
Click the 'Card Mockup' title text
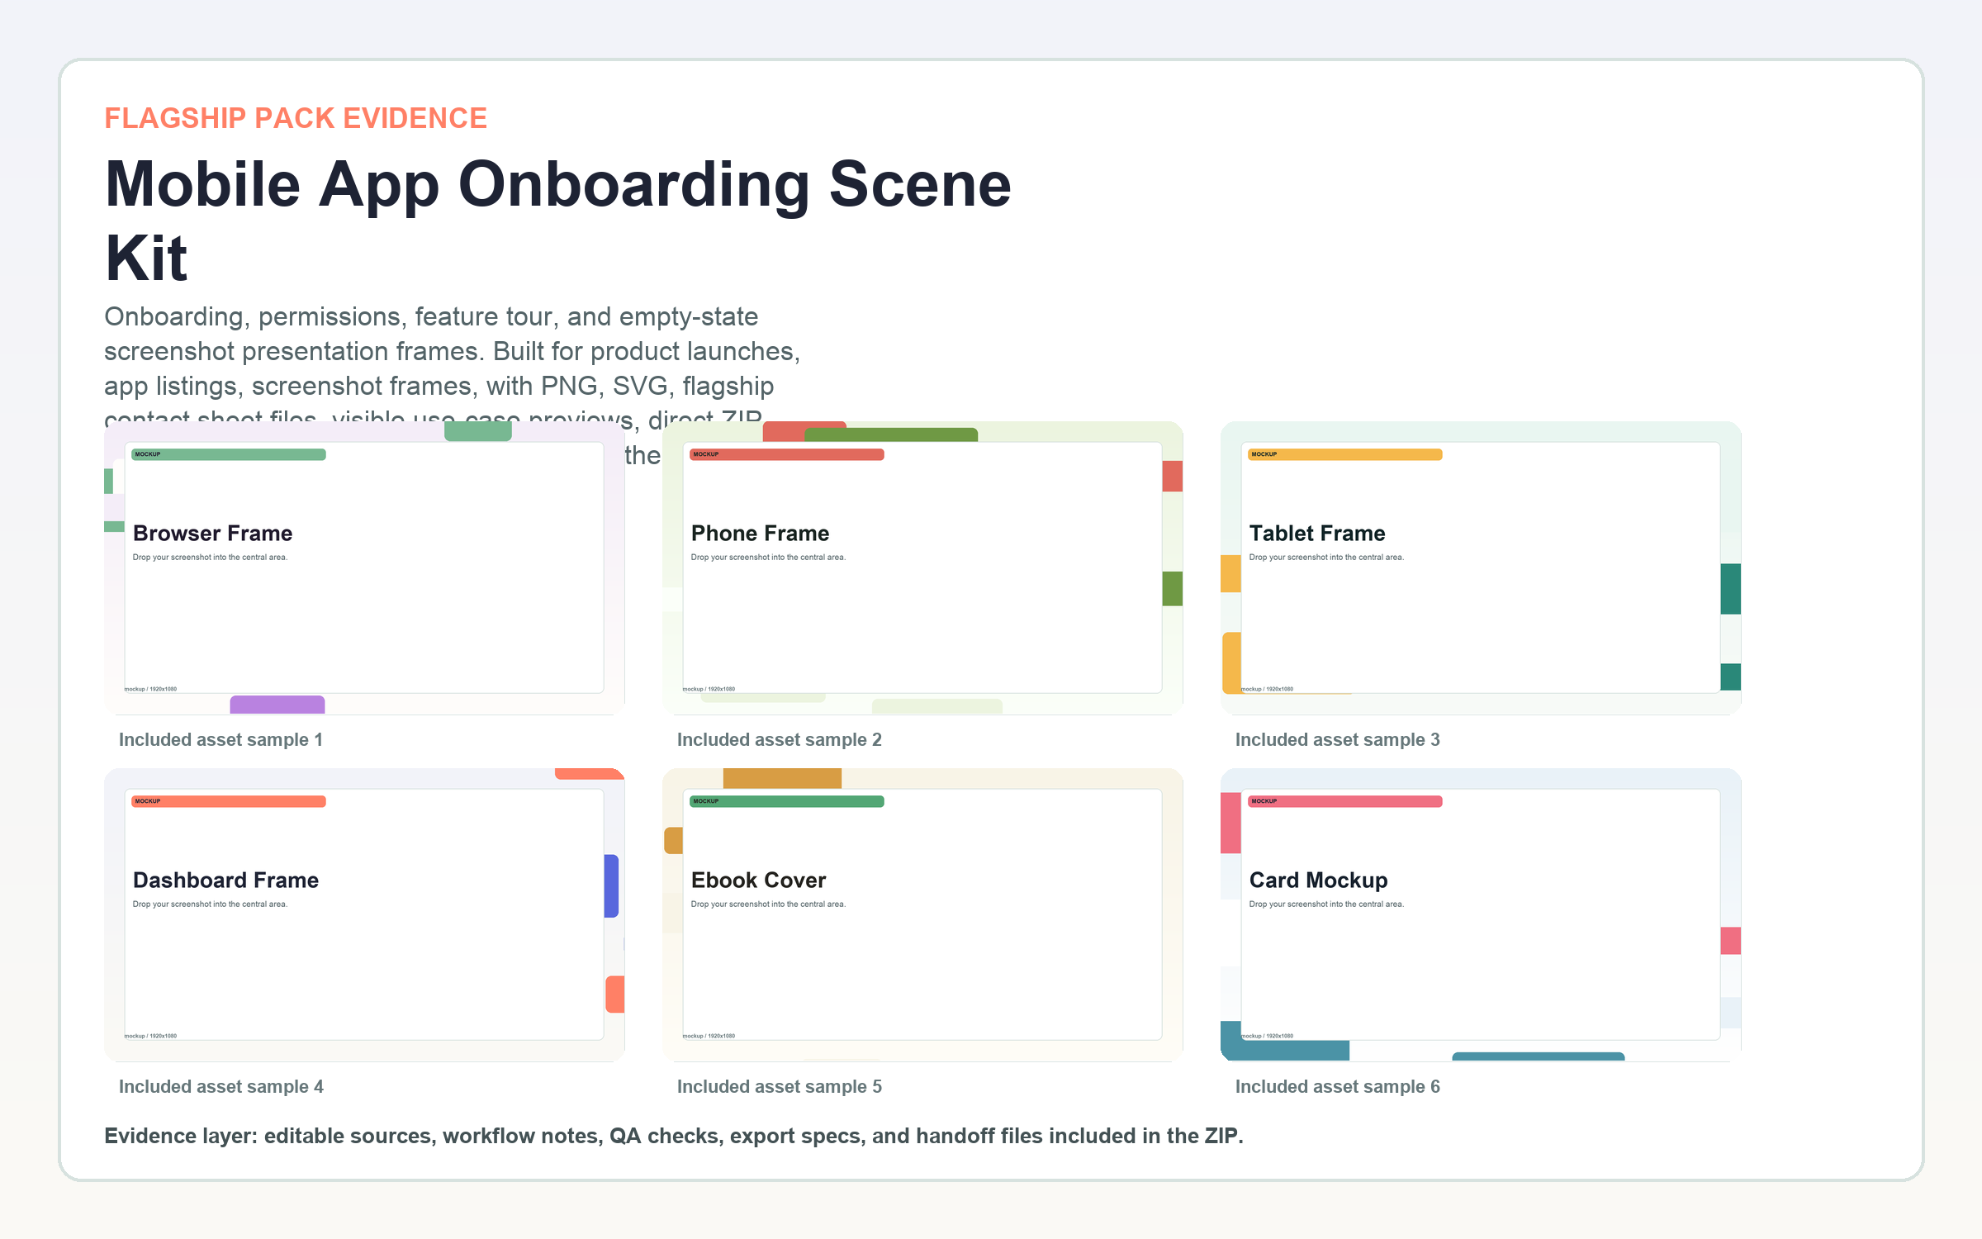point(1318,881)
